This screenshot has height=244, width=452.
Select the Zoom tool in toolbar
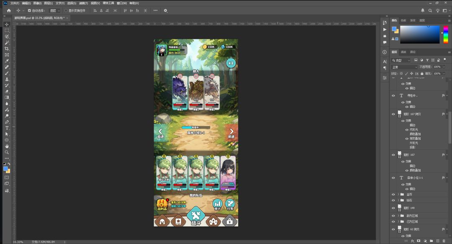coord(7,152)
